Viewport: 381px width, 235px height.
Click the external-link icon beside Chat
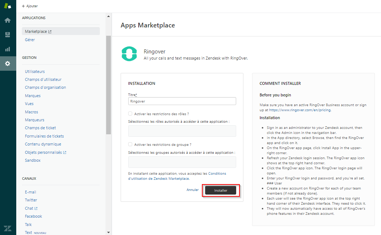[36, 209]
